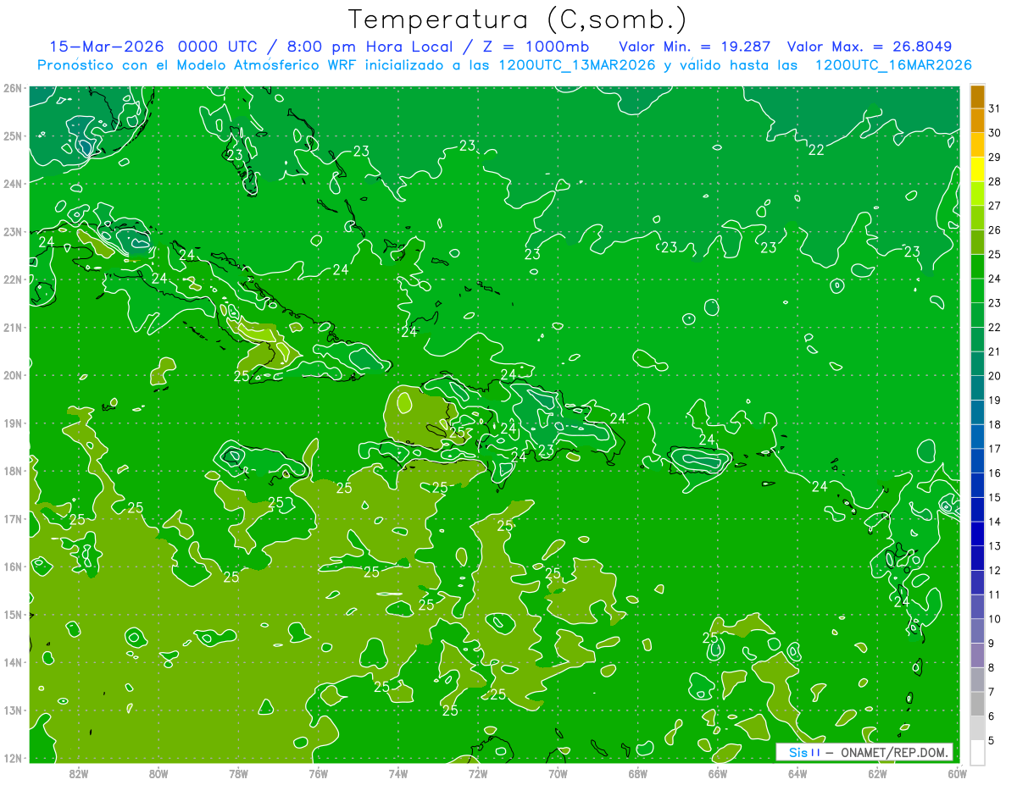Viewport: 1017px width, 785px height.
Task: Click the "74W" longitude axis label
Action: tap(398, 772)
